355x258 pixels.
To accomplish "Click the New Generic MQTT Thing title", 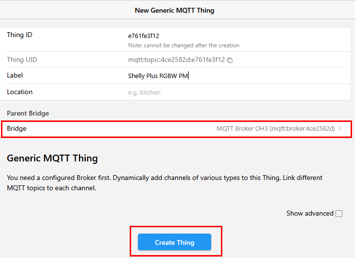I will pos(174,10).
